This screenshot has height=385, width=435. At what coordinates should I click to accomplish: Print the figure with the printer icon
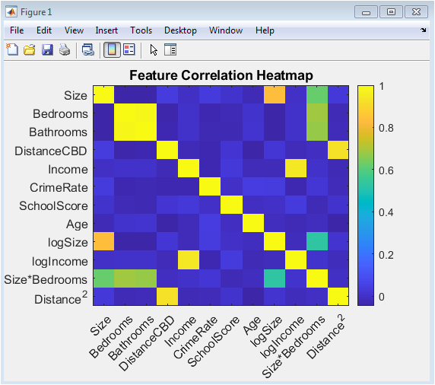point(65,50)
